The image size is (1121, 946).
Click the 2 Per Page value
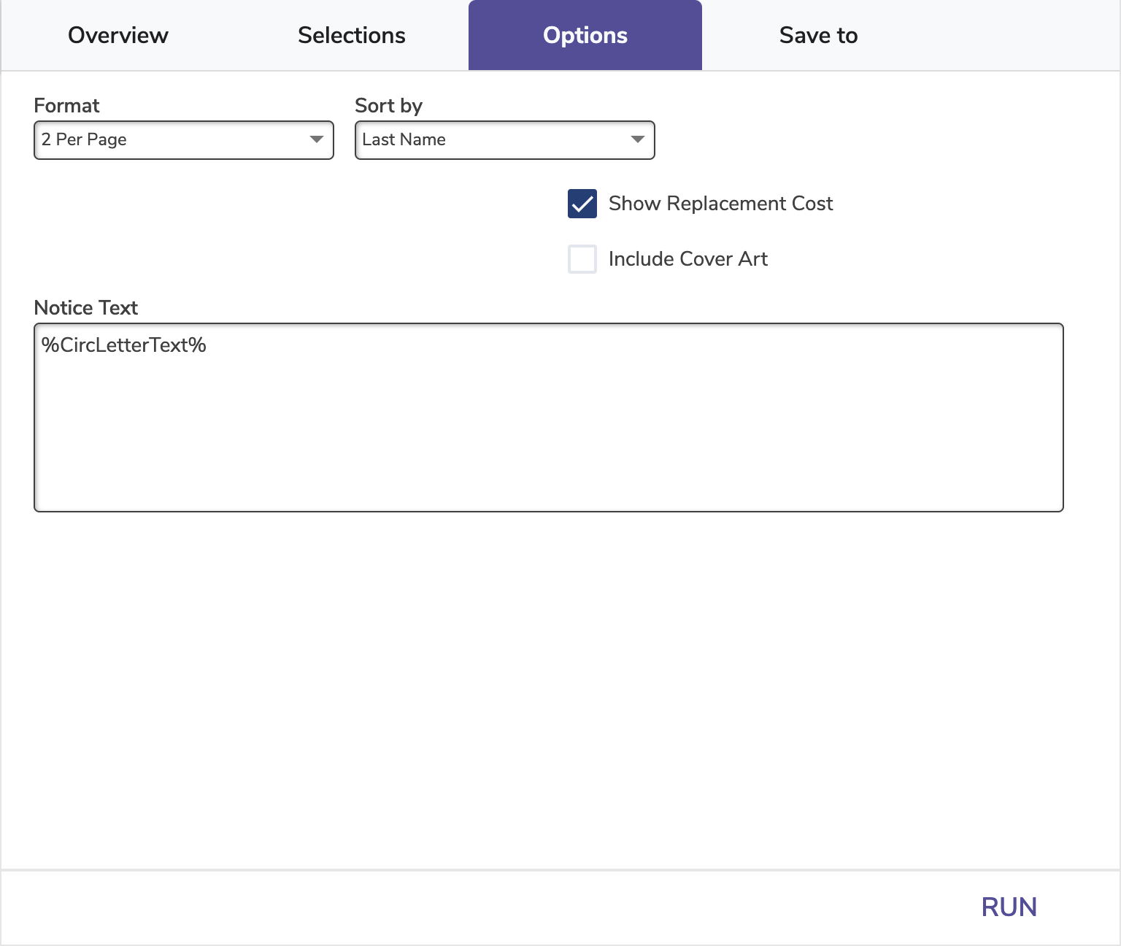tap(85, 139)
